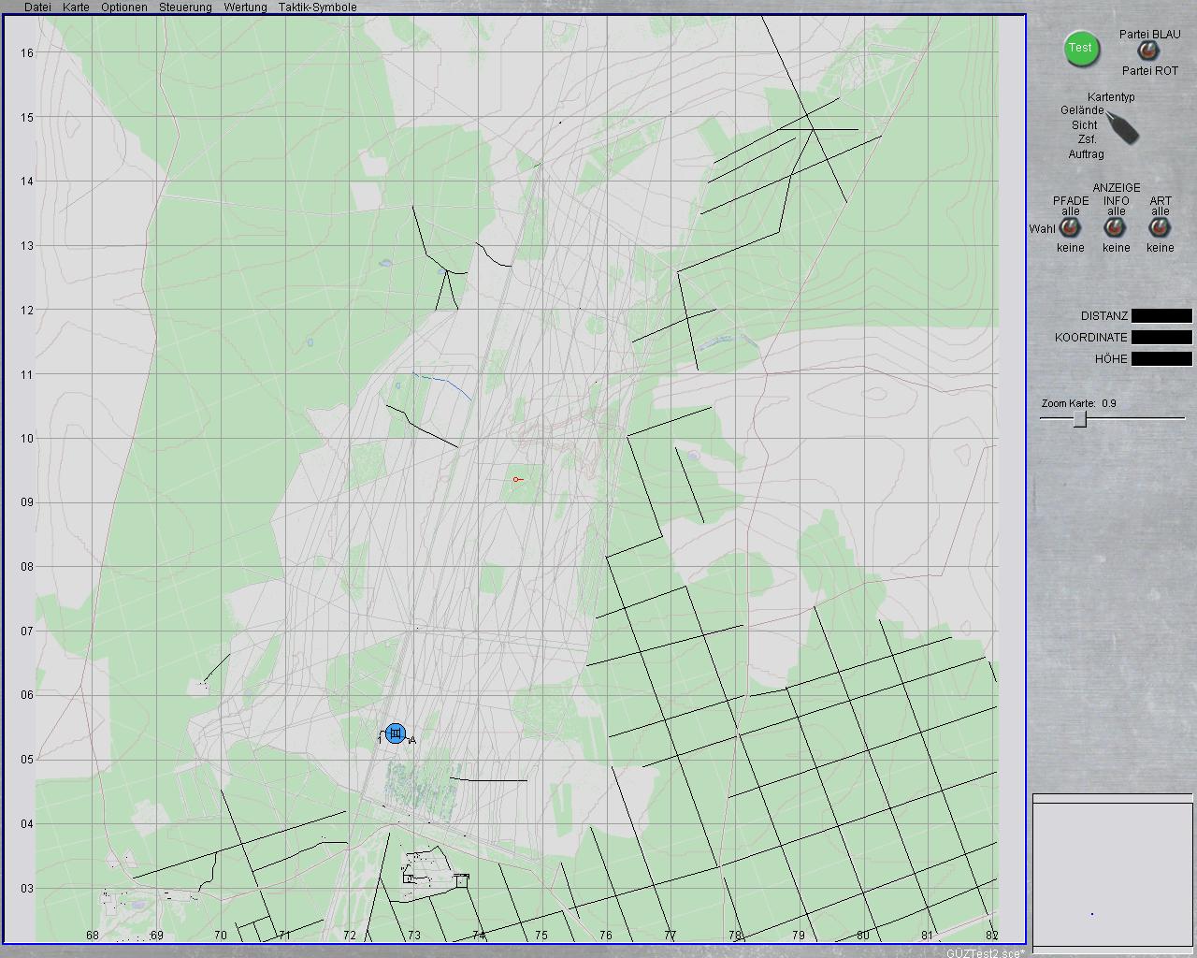Click the blue dot in the overview minimap
Viewport: 1197px width, 958px height.
coord(1091,914)
